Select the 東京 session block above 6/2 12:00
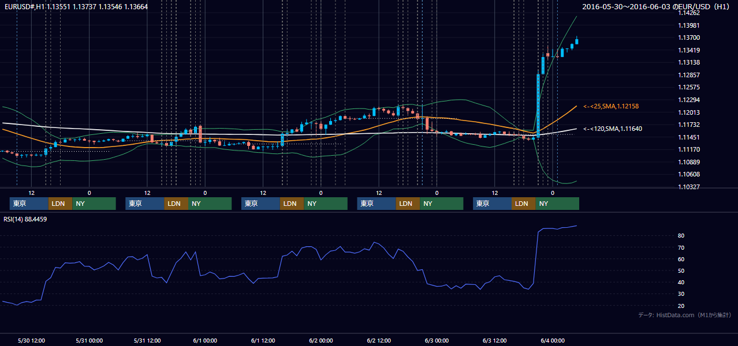 coord(377,204)
